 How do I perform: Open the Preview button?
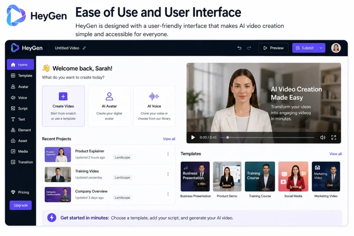[273, 48]
